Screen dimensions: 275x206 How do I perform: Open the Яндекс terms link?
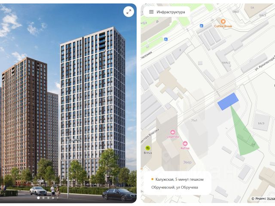[x=271, y=198]
